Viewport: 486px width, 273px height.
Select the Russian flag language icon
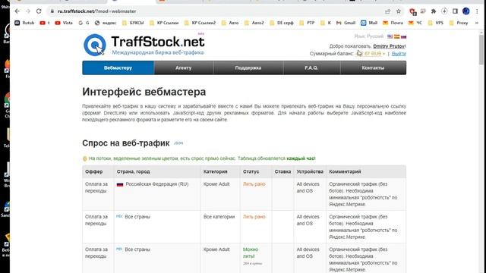pyautogui.click(x=403, y=36)
